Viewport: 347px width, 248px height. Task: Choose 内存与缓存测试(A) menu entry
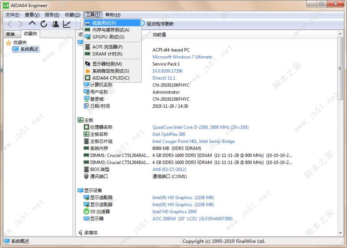pyautogui.click(x=112, y=30)
